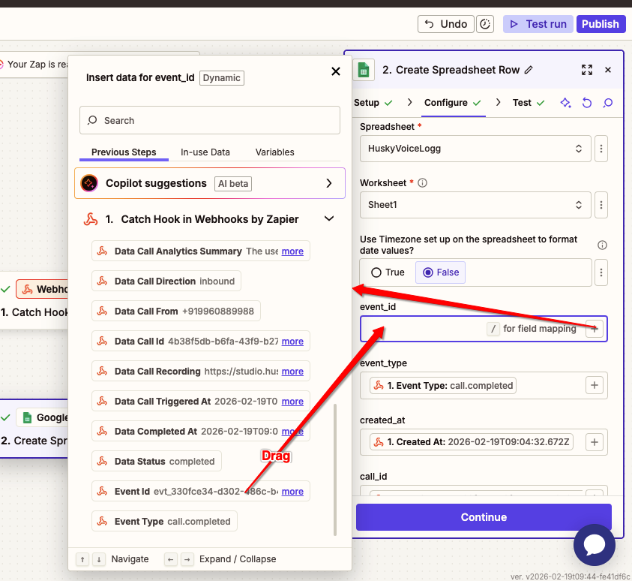
Task: Click the Search field in insert data popup
Action: (210, 120)
